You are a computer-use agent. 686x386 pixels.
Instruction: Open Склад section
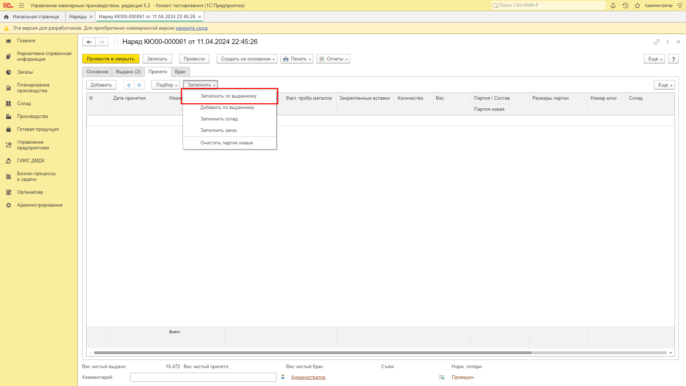24,104
